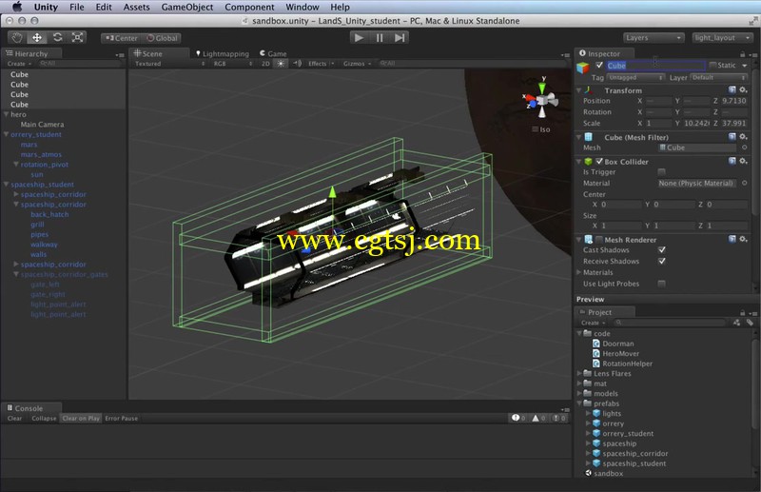This screenshot has width=761, height=492.
Task: Enable the Mesh Renderer checkbox
Action: point(599,240)
